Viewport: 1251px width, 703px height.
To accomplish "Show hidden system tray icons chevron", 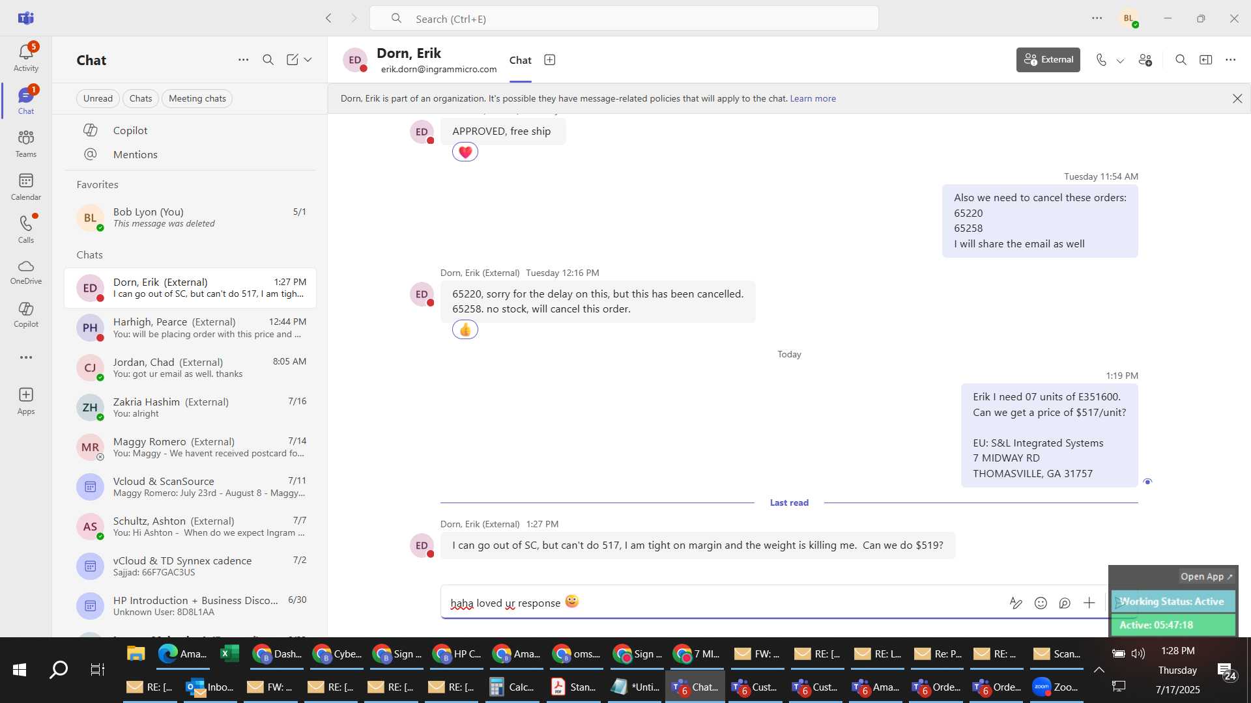I will [1099, 670].
